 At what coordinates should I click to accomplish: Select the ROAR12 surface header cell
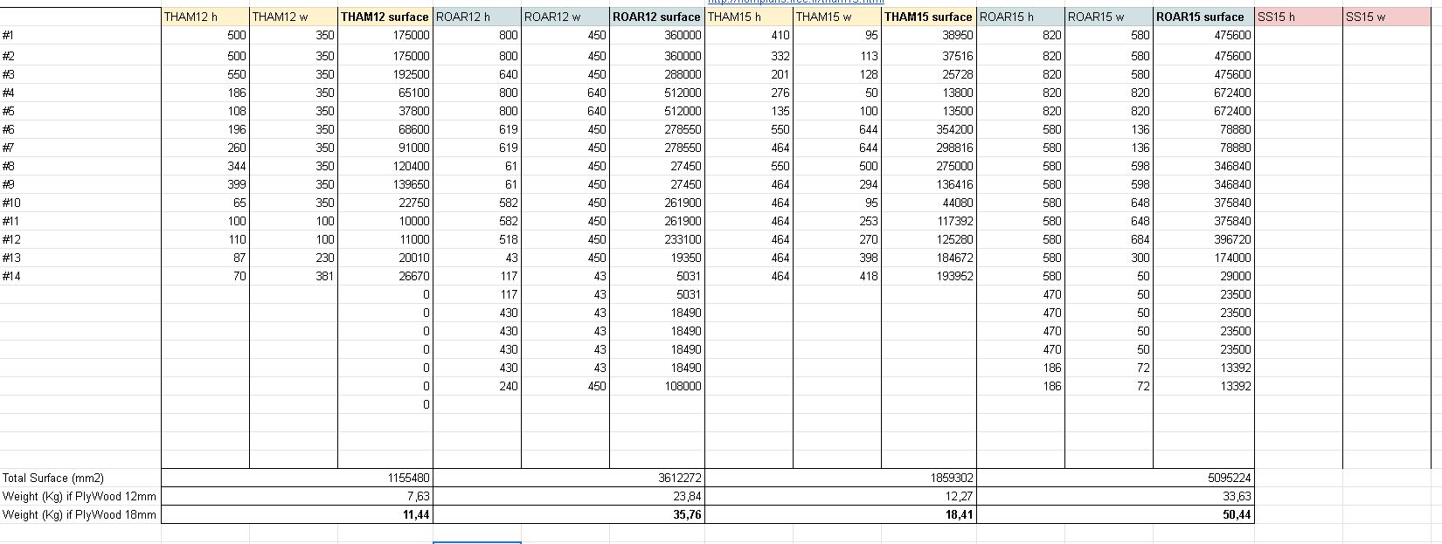657,17
